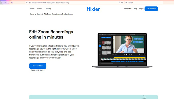Click the search magnifier icon

pyautogui.click(x=126, y=2)
